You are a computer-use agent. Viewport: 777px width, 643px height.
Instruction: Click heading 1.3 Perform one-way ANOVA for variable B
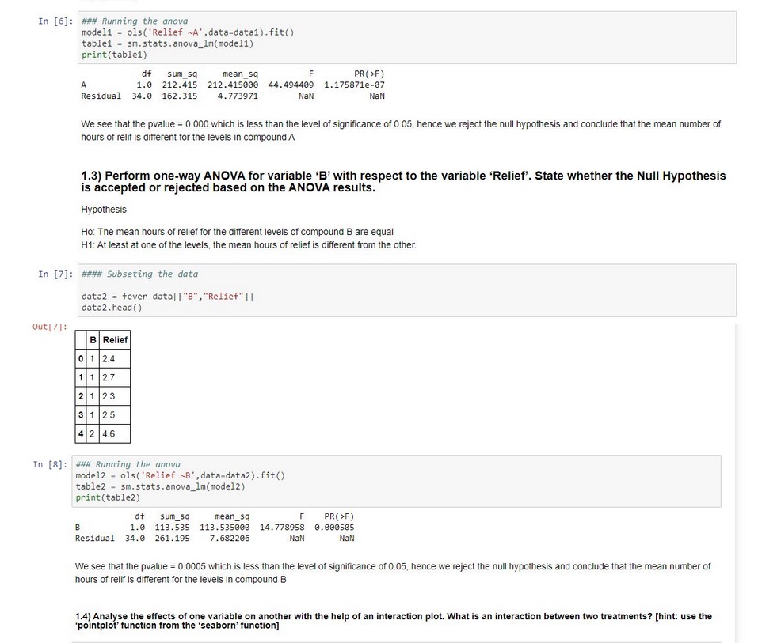coord(403,182)
